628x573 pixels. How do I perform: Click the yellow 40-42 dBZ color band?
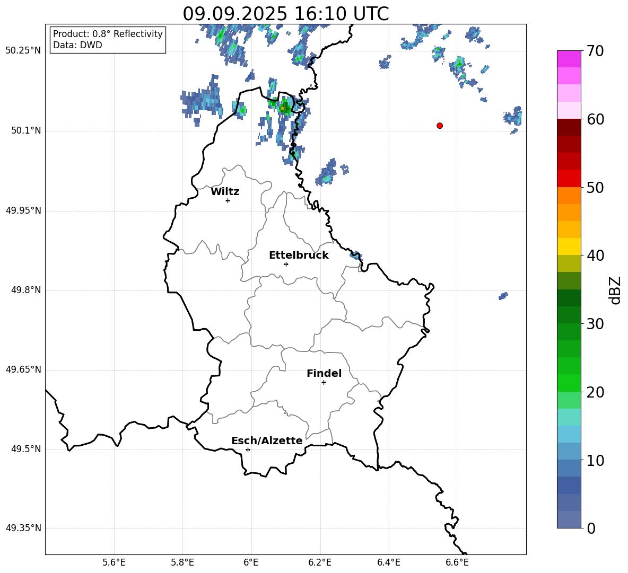pos(569,247)
